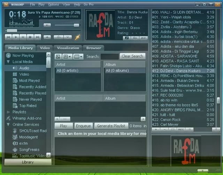Open the Options menu
Image resolution: width=223 pixels, height=175 pixels.
[53, 5]
